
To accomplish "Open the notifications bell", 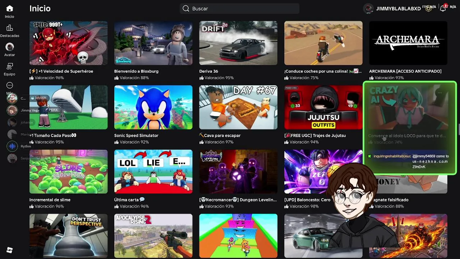I will point(443,9).
